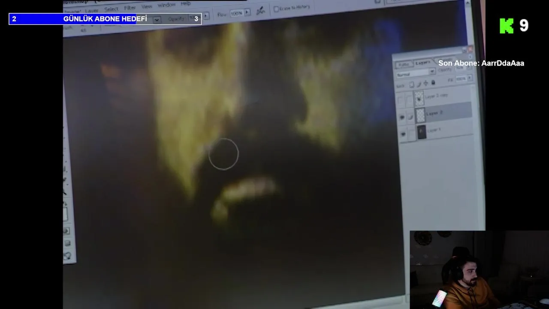The image size is (549, 309).
Task: Hide Layer 1 with its eye icon
Action: coord(403,134)
